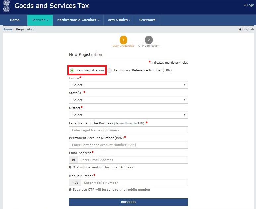Image resolution: width=256 pixels, height=209 pixels.
Task: Click the Permanent Account Number input field
Action: coord(128,145)
